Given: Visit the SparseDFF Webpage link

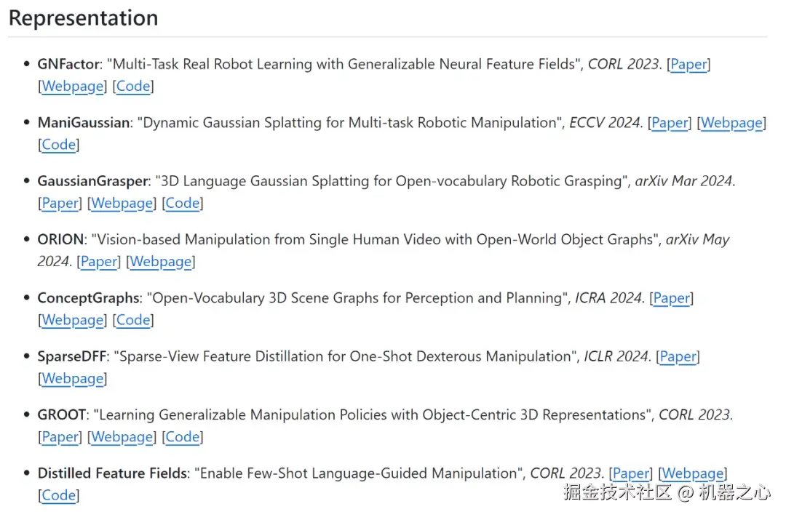Looking at the screenshot, I should tap(72, 379).
